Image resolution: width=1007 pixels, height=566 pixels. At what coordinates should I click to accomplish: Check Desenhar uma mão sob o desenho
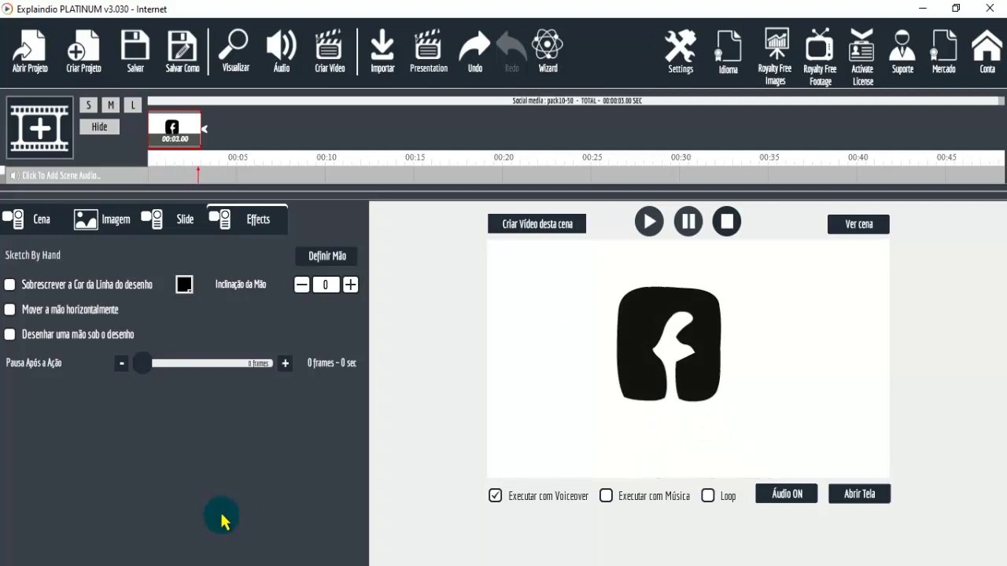10,335
